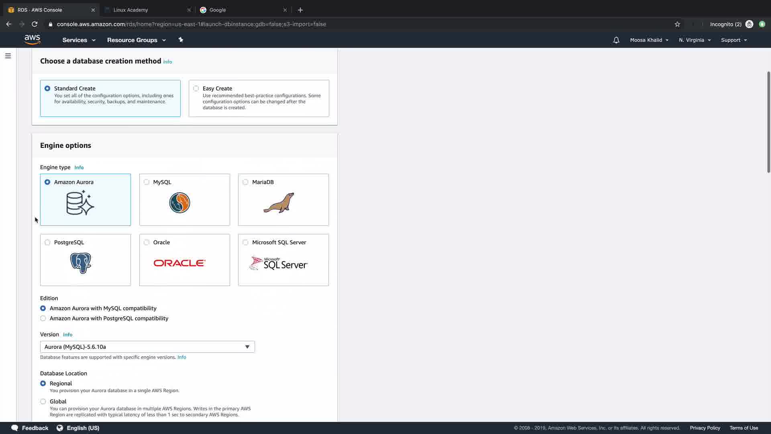The width and height of the screenshot is (771, 434).
Task: Reload the page with refresh icon
Action: point(35,24)
